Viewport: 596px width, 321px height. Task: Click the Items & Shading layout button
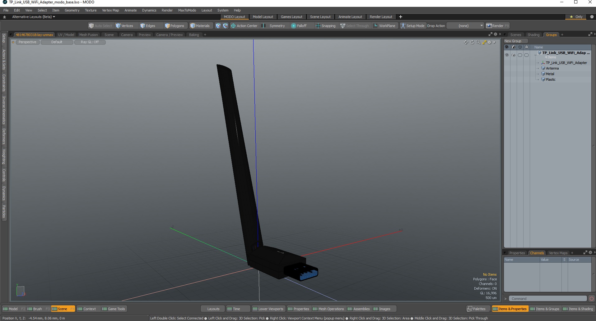pyautogui.click(x=578, y=309)
